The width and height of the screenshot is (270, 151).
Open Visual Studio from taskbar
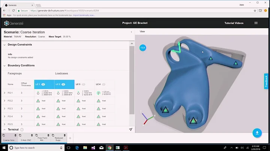[x=93, y=148]
